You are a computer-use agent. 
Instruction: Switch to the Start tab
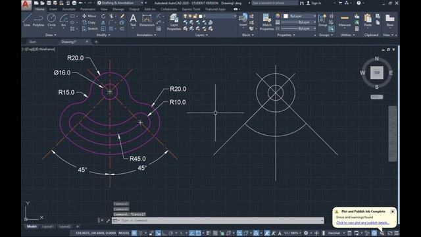pos(32,41)
